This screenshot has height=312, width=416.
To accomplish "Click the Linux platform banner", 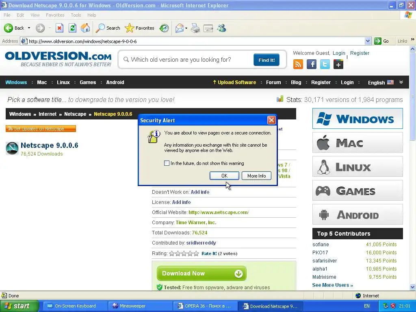I will 357,166.
